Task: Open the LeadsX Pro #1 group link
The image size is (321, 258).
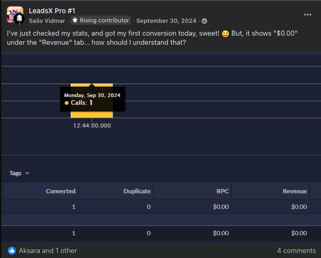Action: click(x=52, y=11)
